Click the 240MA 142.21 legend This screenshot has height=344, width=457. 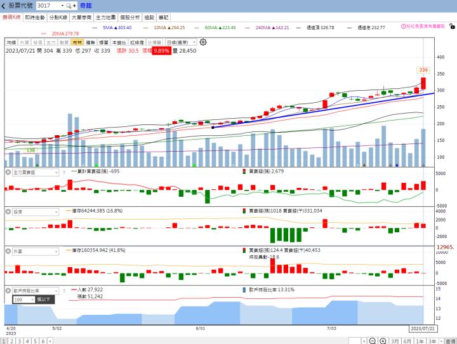point(272,28)
